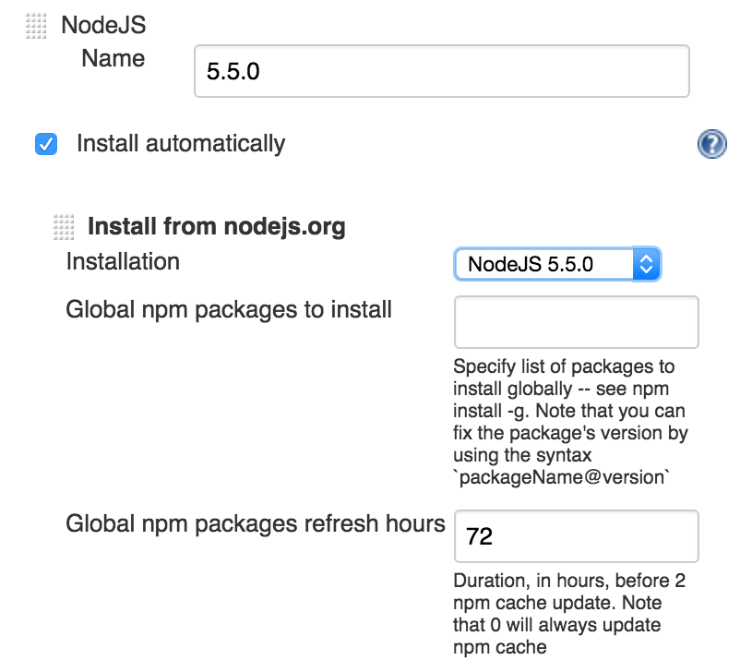Image resolution: width=740 pixels, height=672 pixels.
Task: Open the NodeJS 5.5.0 installation dropdown
Action: (557, 264)
